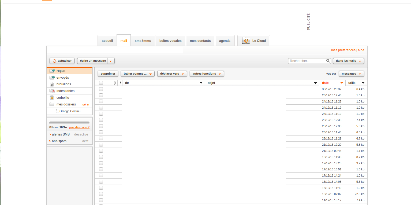The height and width of the screenshot is (205, 411).
Task: Click the supprimer button
Action: click(108, 74)
